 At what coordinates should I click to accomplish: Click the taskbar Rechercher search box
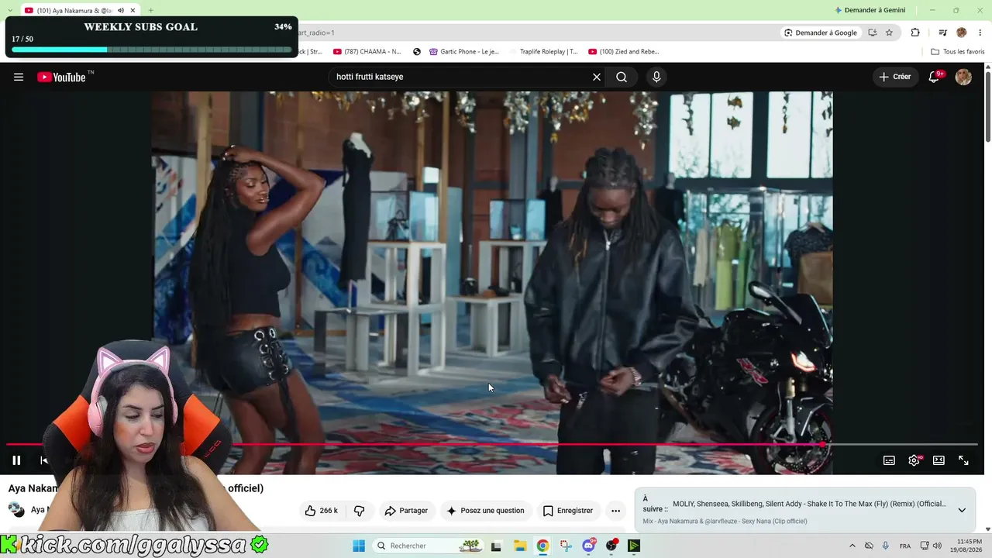[x=429, y=546]
